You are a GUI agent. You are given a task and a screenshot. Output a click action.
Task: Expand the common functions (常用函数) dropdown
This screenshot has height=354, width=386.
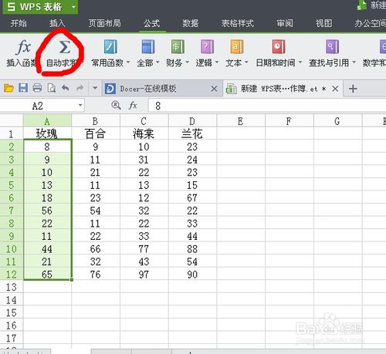click(x=128, y=62)
